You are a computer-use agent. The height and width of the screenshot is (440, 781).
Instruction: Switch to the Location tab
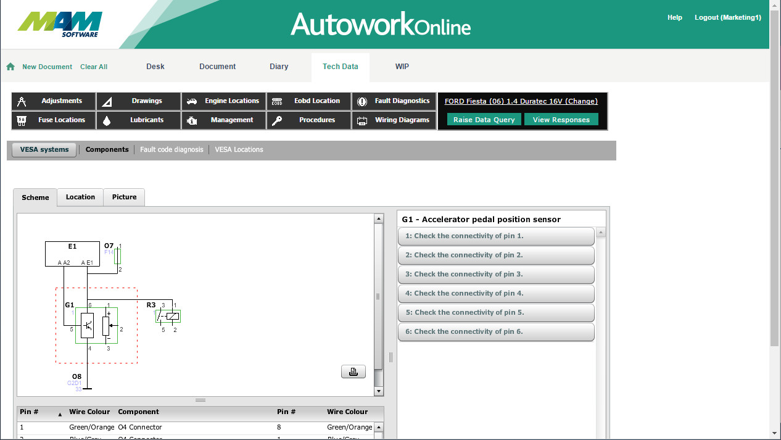point(80,197)
